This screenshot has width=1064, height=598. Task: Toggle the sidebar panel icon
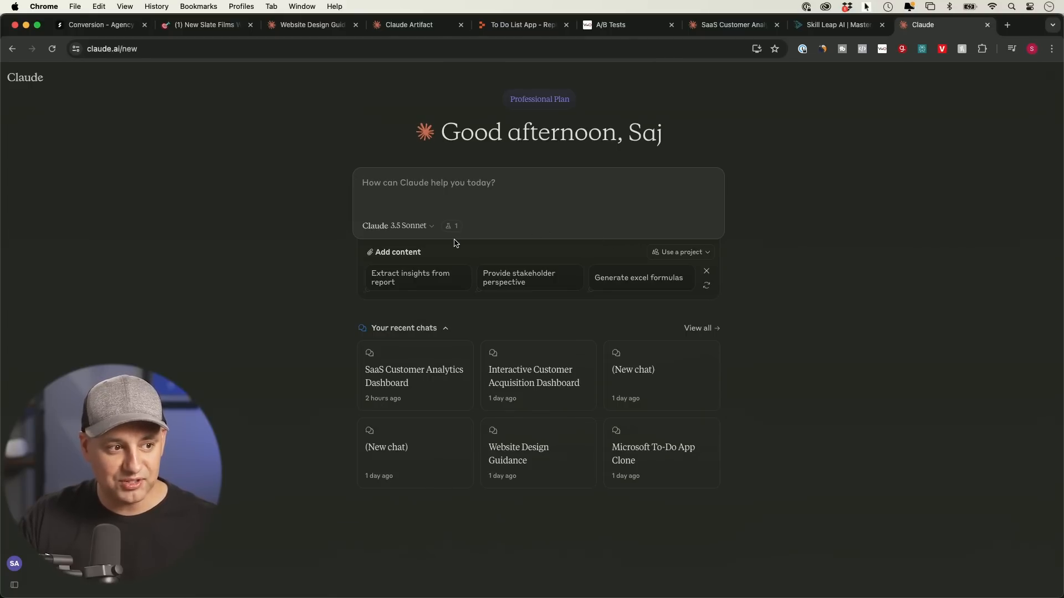click(14, 585)
